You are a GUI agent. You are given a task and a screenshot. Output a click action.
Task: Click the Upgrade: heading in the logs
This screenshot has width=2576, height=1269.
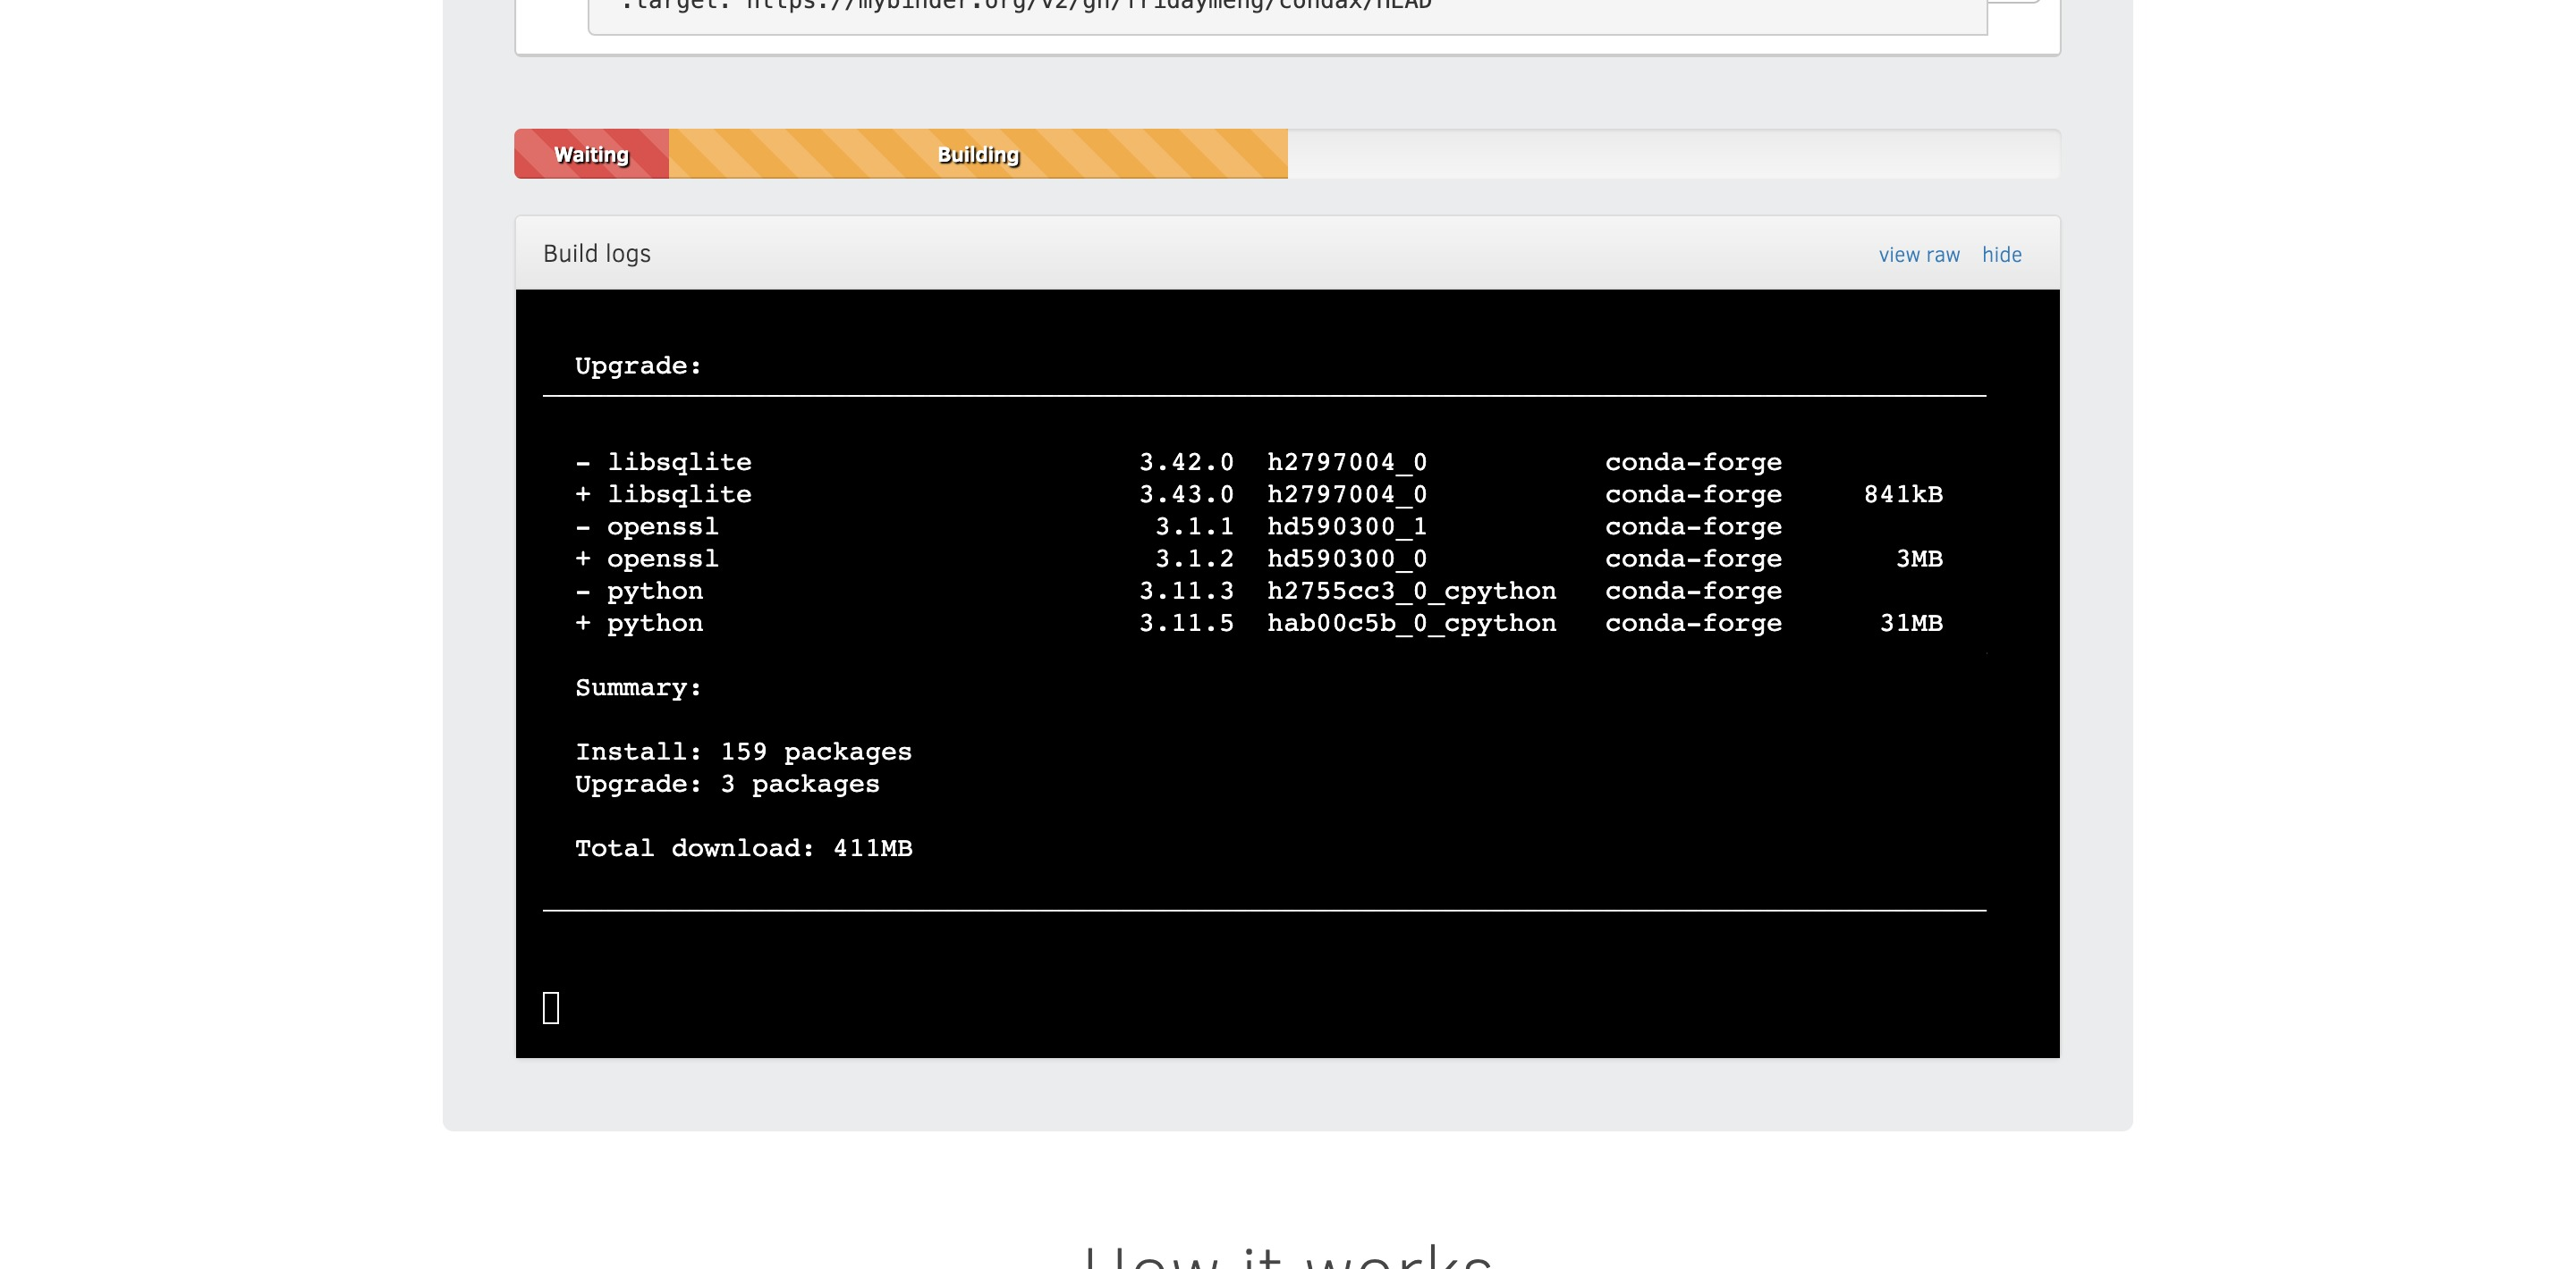click(x=637, y=365)
